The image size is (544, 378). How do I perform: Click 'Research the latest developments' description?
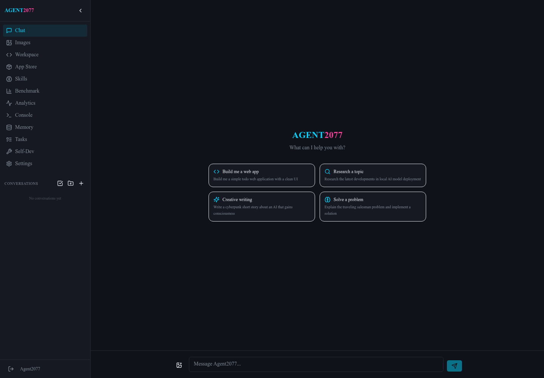tap(372, 179)
